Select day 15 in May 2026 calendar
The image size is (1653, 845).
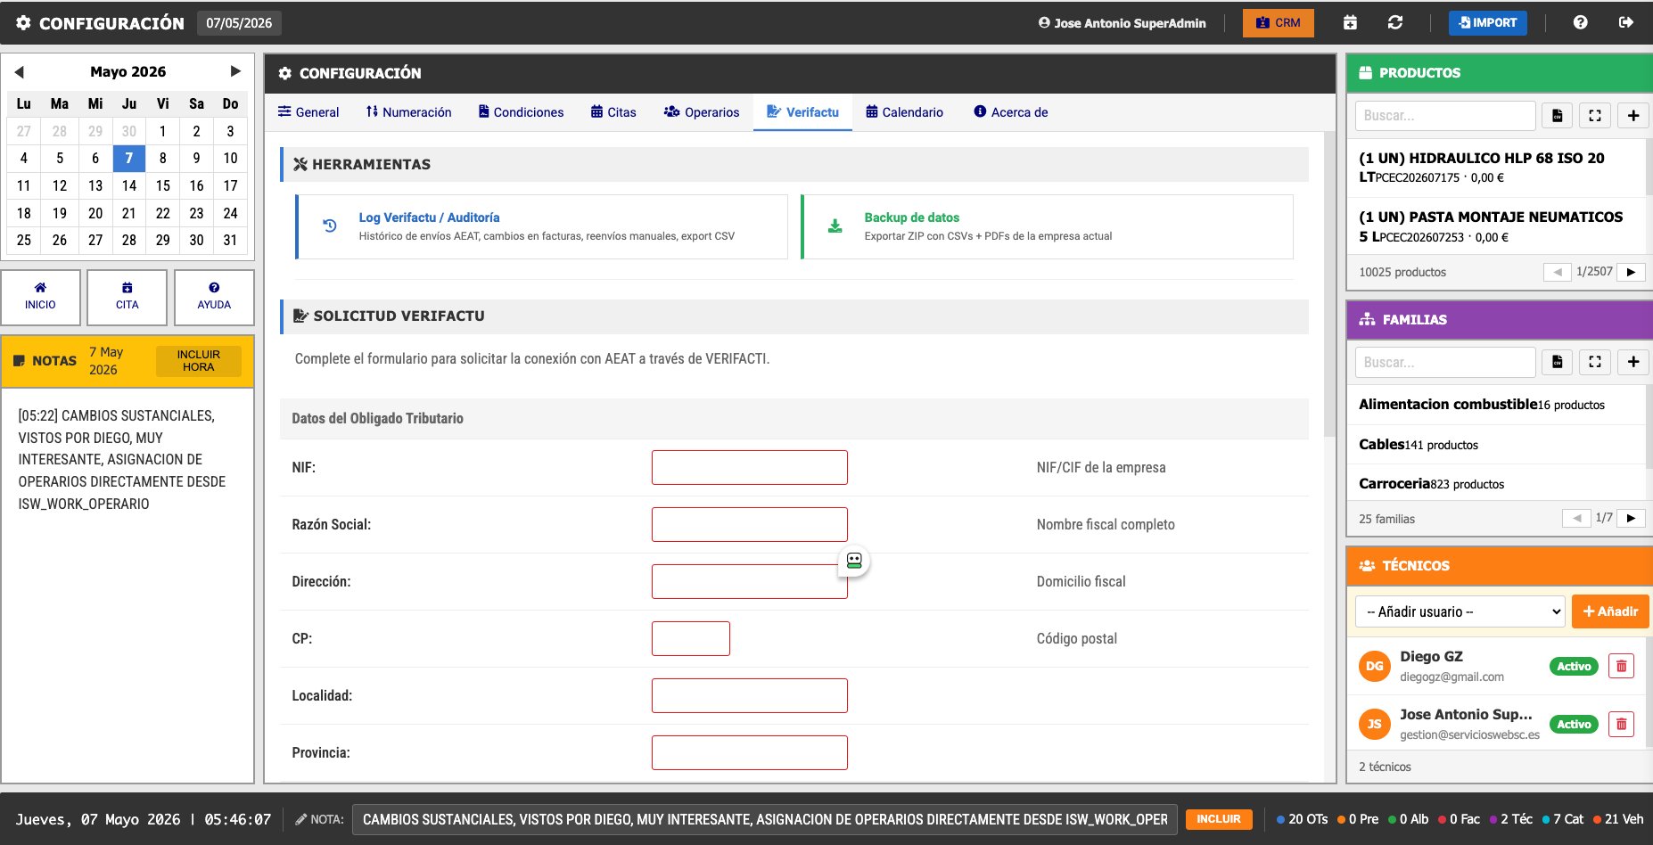pyautogui.click(x=162, y=185)
